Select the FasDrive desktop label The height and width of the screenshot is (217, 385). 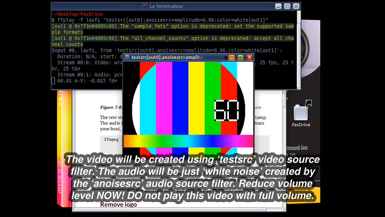[x=301, y=125]
